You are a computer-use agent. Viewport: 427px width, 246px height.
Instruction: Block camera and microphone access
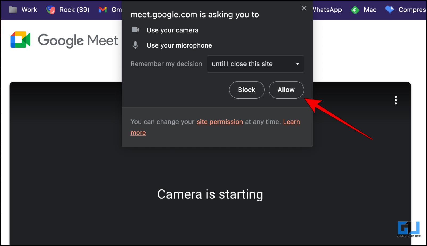pos(247,90)
